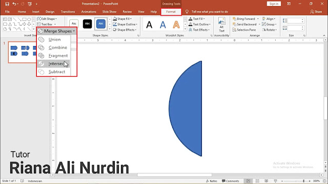Pick the Down Arrow shape
Screen dimensions: 328x184
[x=29, y=24]
